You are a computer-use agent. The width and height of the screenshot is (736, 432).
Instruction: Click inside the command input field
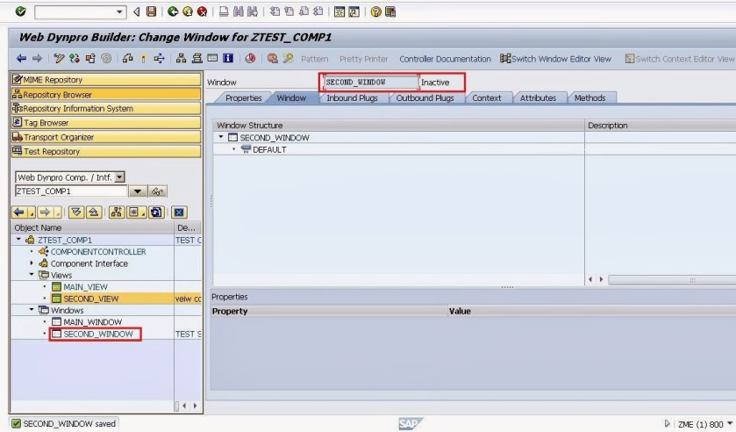pos(75,11)
